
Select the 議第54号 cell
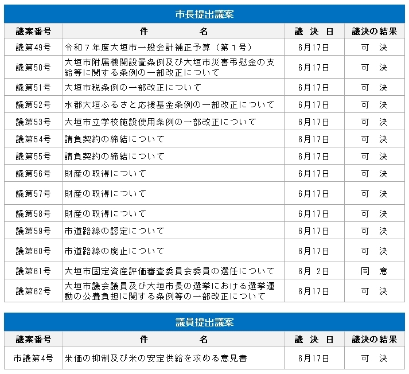[33, 139]
